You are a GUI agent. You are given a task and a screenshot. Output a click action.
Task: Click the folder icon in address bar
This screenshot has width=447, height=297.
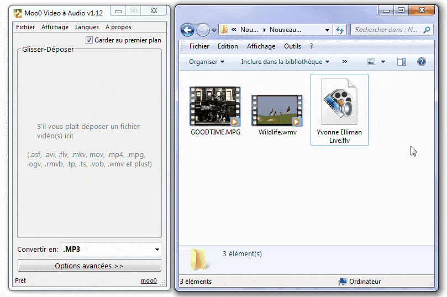coord(224,30)
